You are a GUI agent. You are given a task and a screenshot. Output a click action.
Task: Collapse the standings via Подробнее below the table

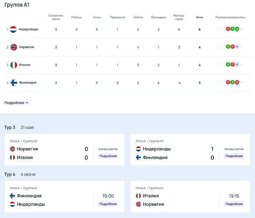(16, 103)
